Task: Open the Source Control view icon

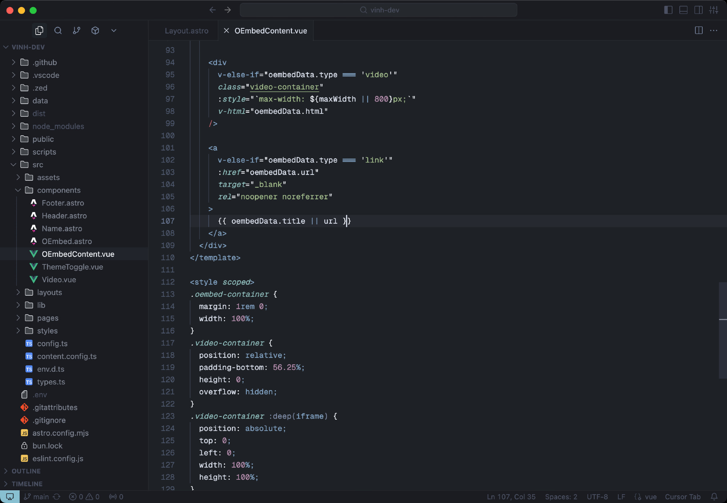Action: click(76, 31)
